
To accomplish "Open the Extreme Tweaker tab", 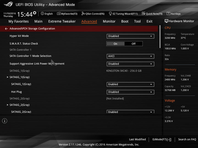I will point(62,21).
